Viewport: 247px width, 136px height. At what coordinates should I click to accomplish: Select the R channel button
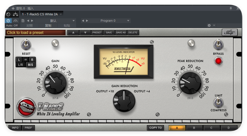[x=32, y=60]
